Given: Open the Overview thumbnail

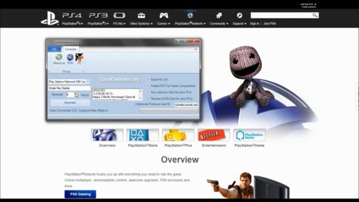Looking at the screenshot, I should pos(107,135).
